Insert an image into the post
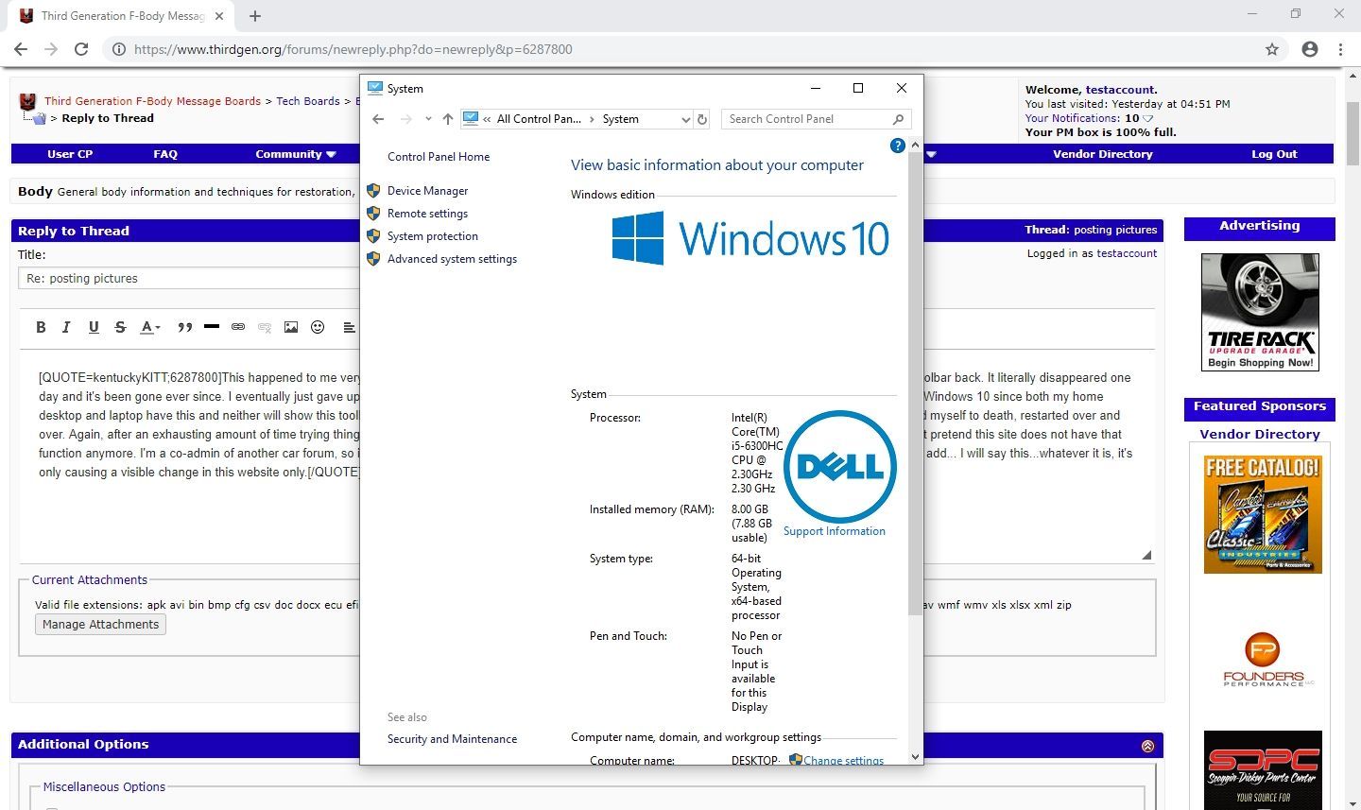 (291, 327)
